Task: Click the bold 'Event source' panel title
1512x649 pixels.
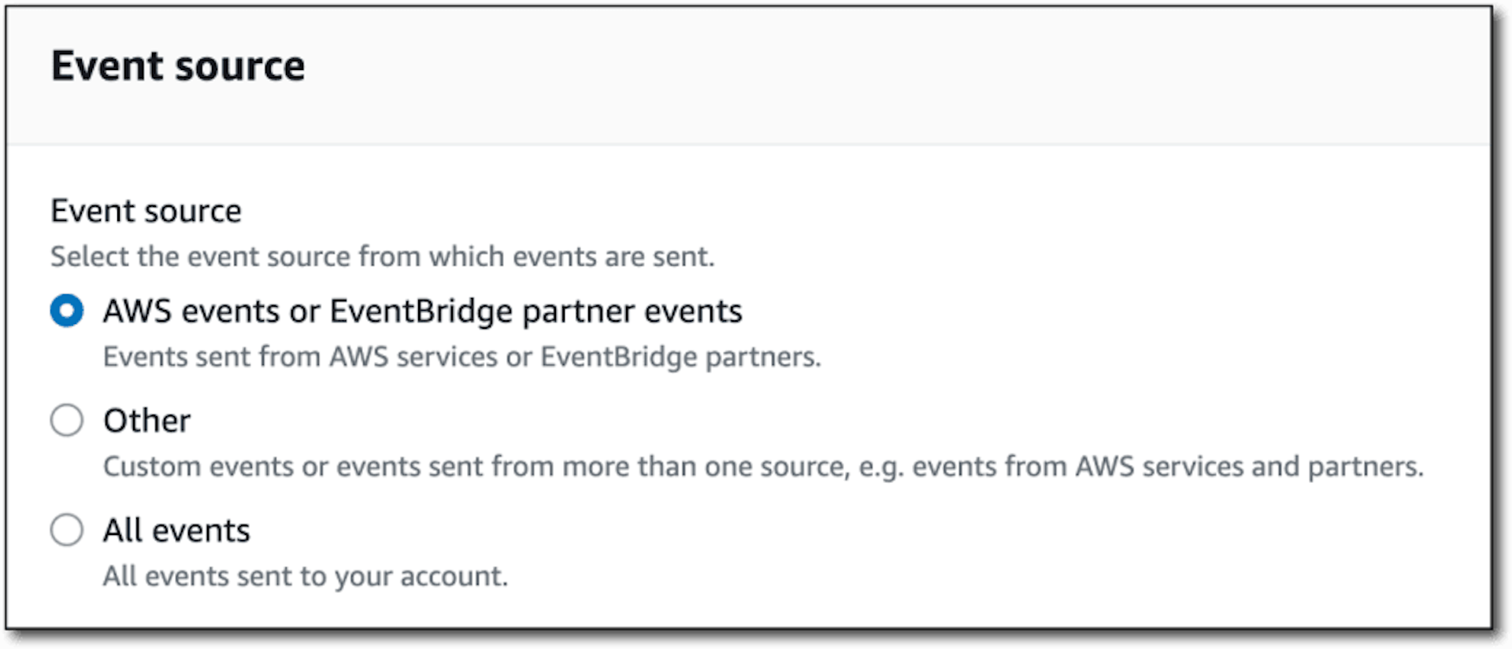Action: coord(178,65)
